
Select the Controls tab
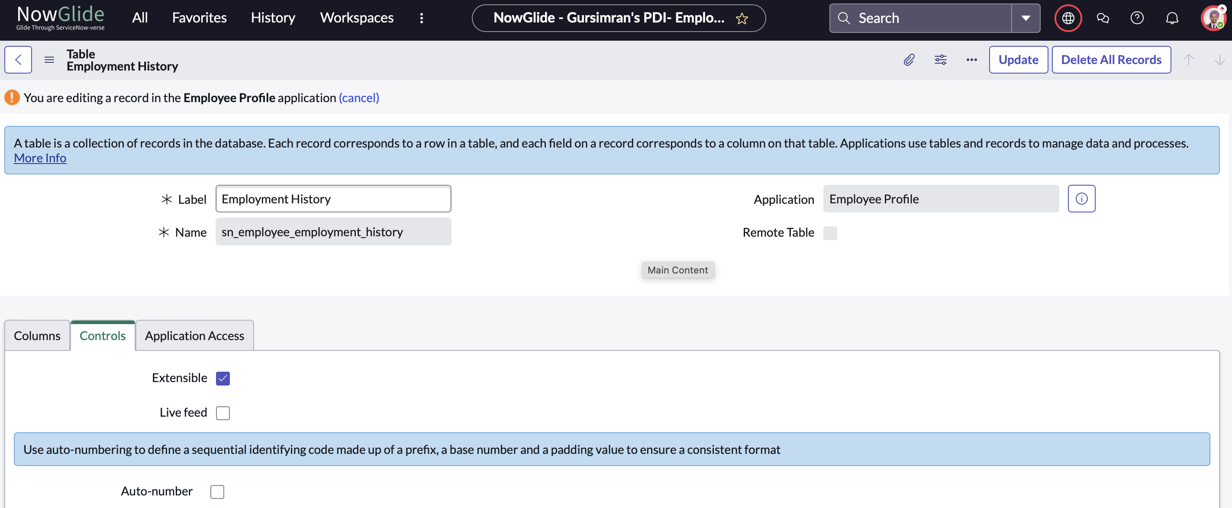(102, 335)
